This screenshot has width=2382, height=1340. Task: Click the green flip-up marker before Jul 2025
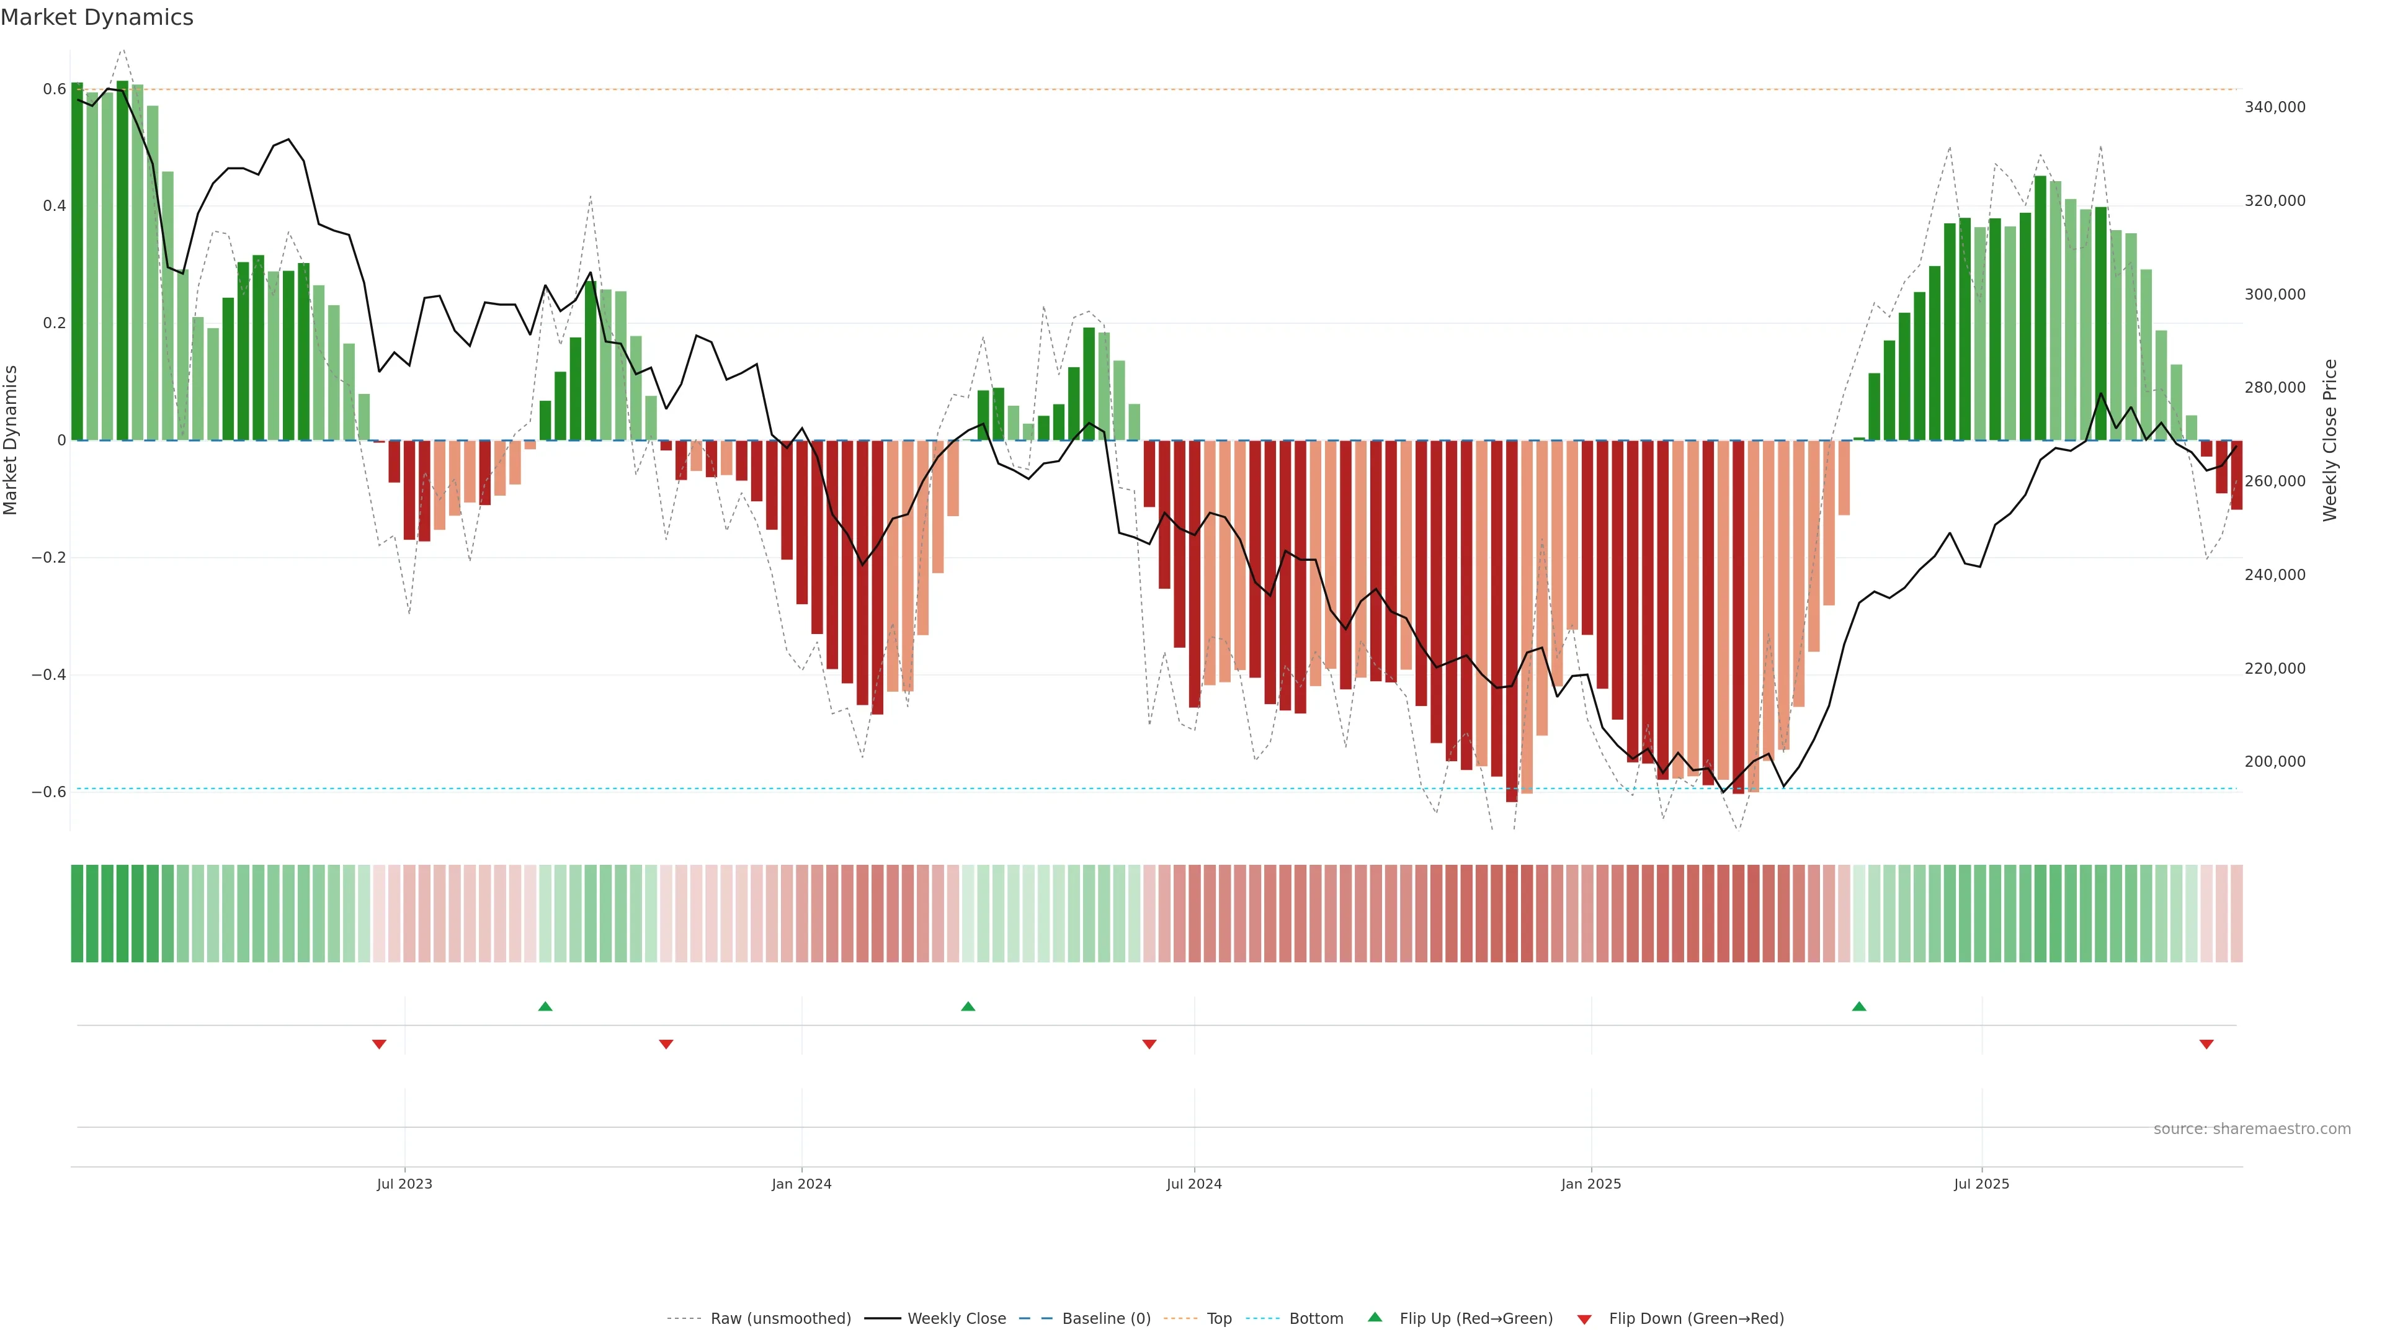(1858, 1006)
